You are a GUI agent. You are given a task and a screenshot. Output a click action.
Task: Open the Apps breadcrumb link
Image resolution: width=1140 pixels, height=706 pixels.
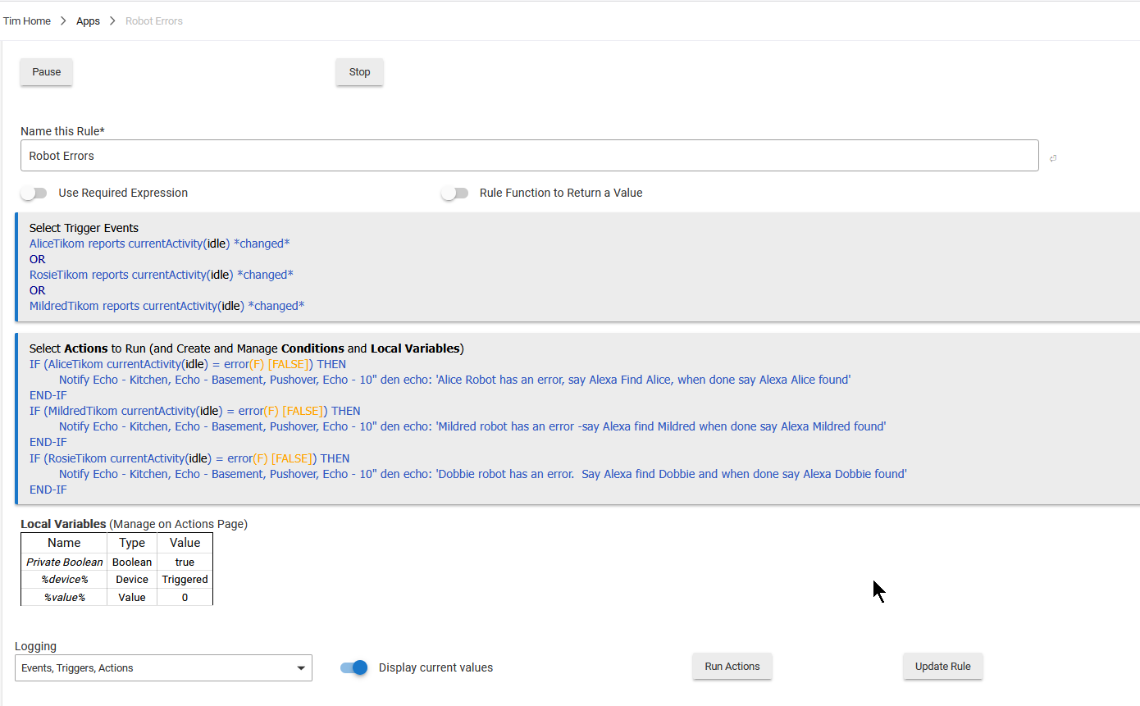pos(88,21)
